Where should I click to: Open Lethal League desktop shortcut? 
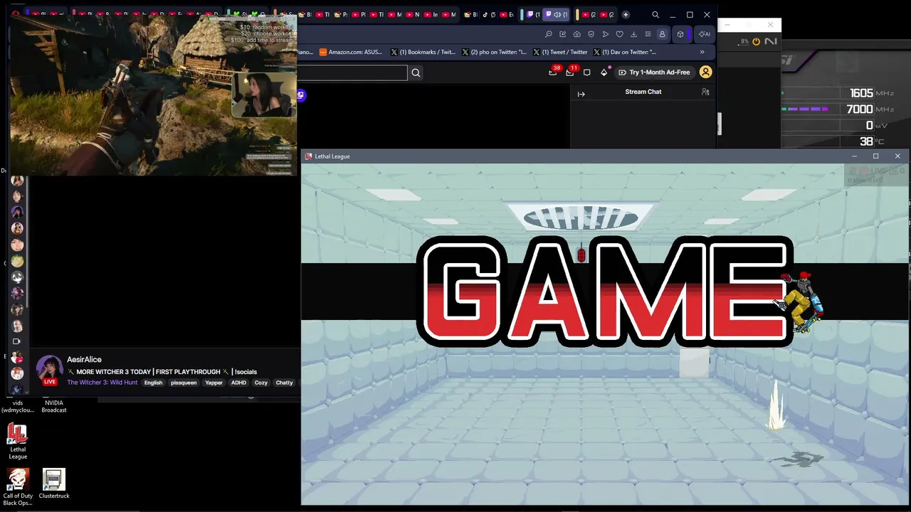[18, 442]
